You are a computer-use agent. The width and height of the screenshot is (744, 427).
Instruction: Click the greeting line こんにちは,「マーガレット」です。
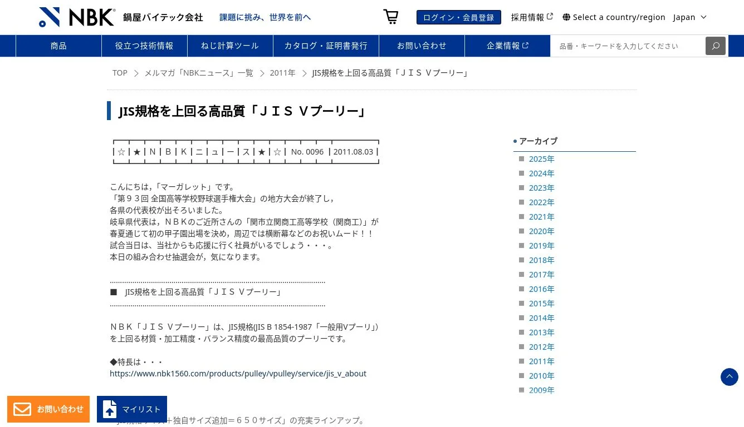tap(173, 187)
